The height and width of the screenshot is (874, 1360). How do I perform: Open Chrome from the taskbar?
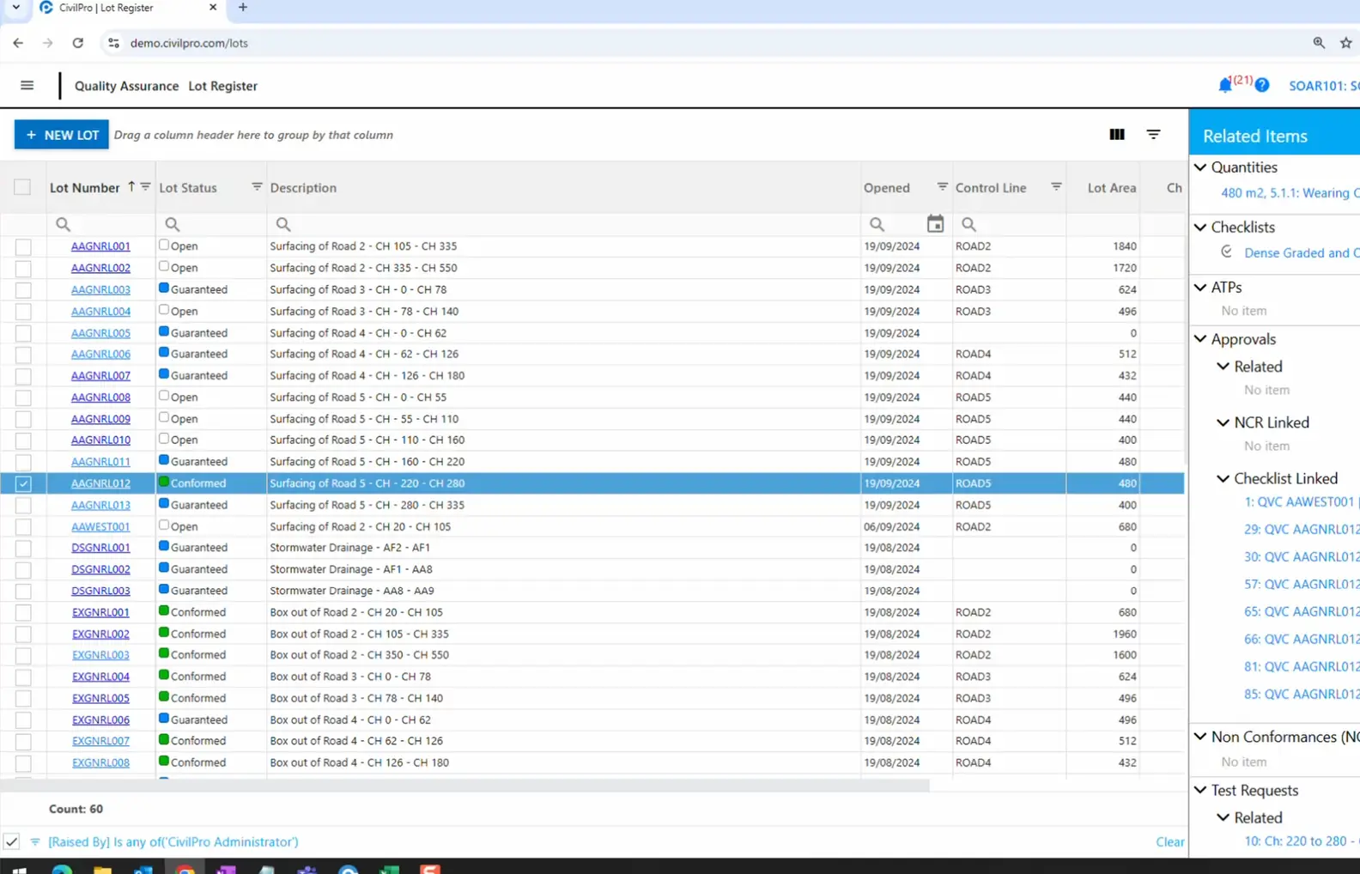(x=185, y=869)
